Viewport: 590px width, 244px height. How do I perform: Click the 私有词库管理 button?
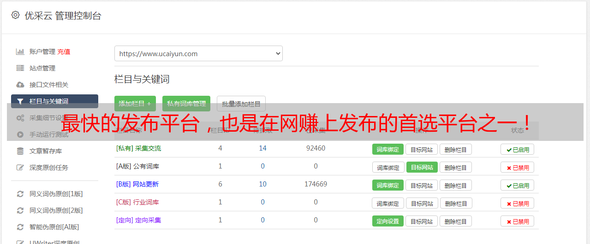pos(186,104)
